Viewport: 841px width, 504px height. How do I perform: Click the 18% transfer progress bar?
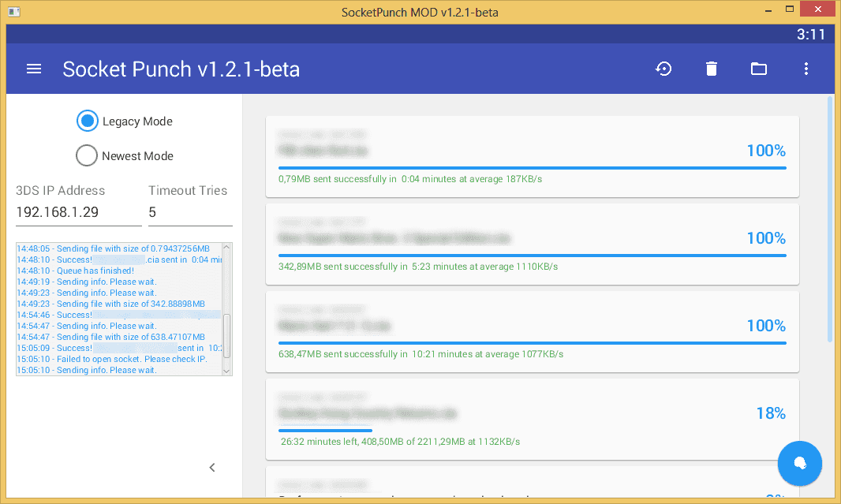pyautogui.click(x=325, y=430)
